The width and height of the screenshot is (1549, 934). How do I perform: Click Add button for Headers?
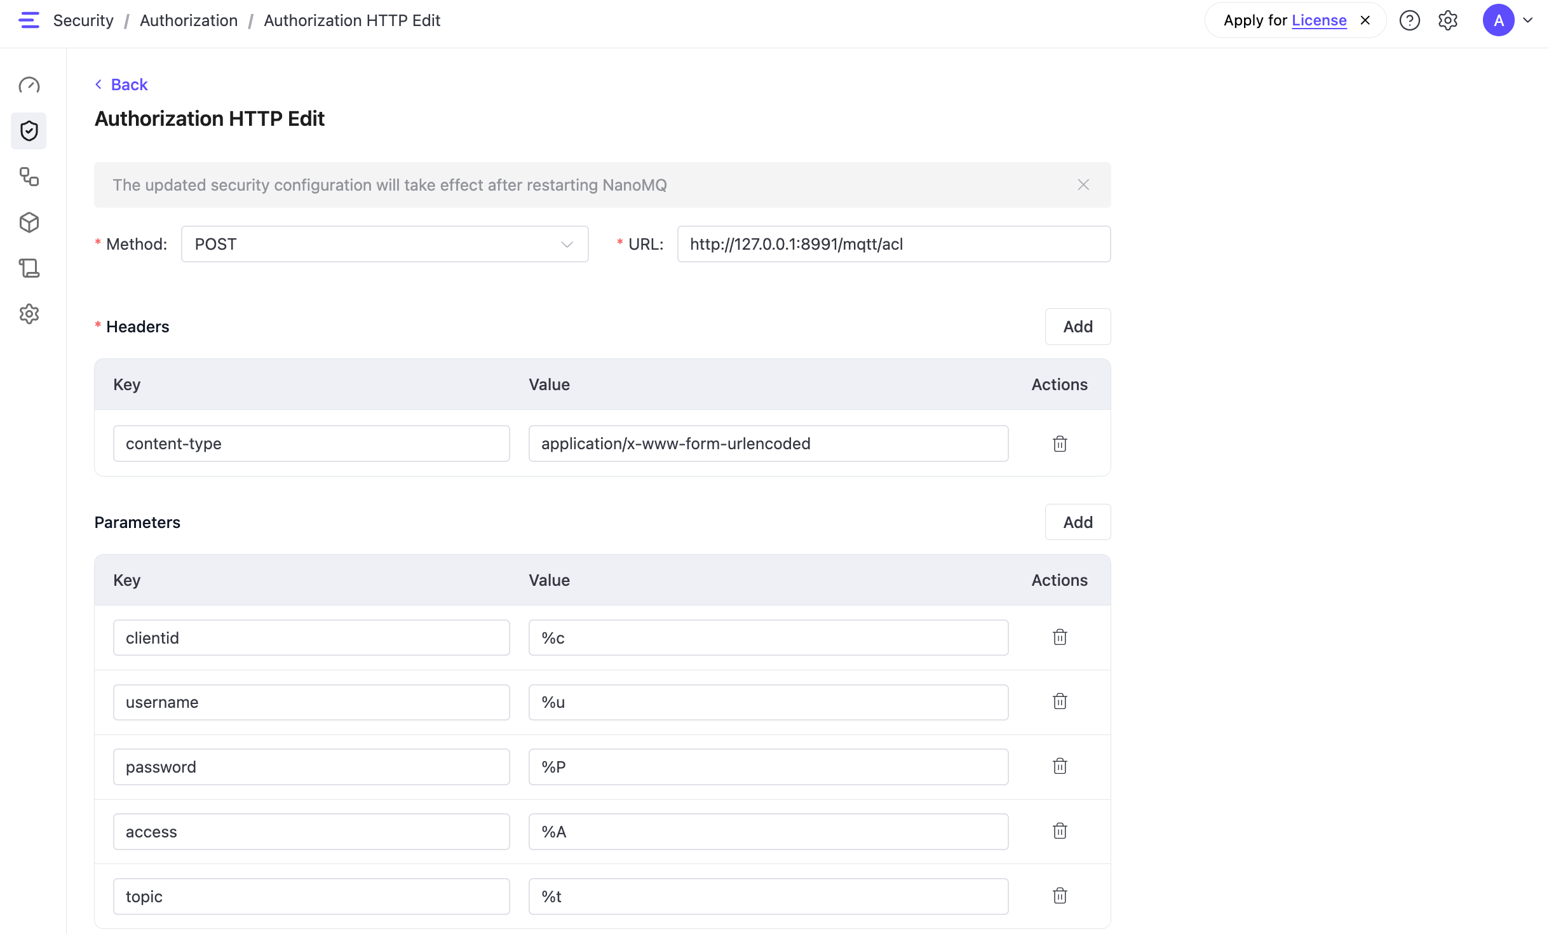point(1078,327)
